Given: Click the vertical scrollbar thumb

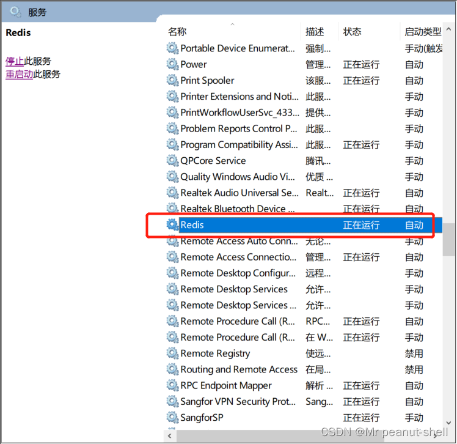Looking at the screenshot, I should coord(448,240).
